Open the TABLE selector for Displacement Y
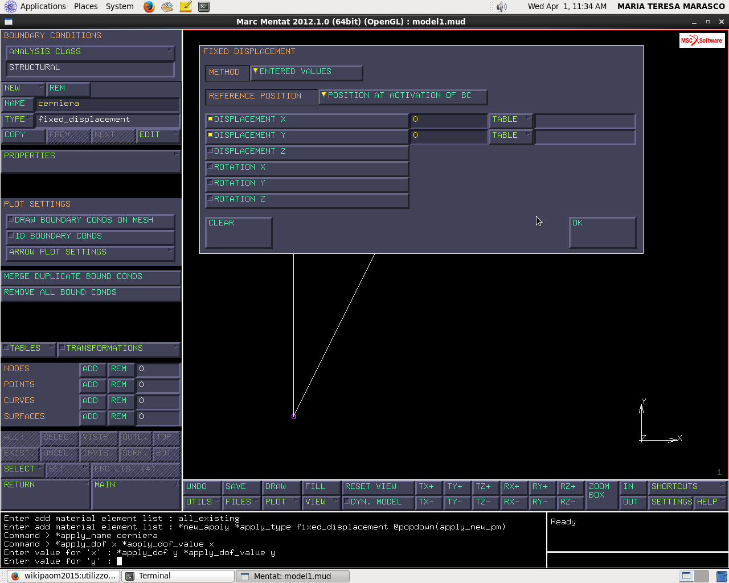 [511, 136]
